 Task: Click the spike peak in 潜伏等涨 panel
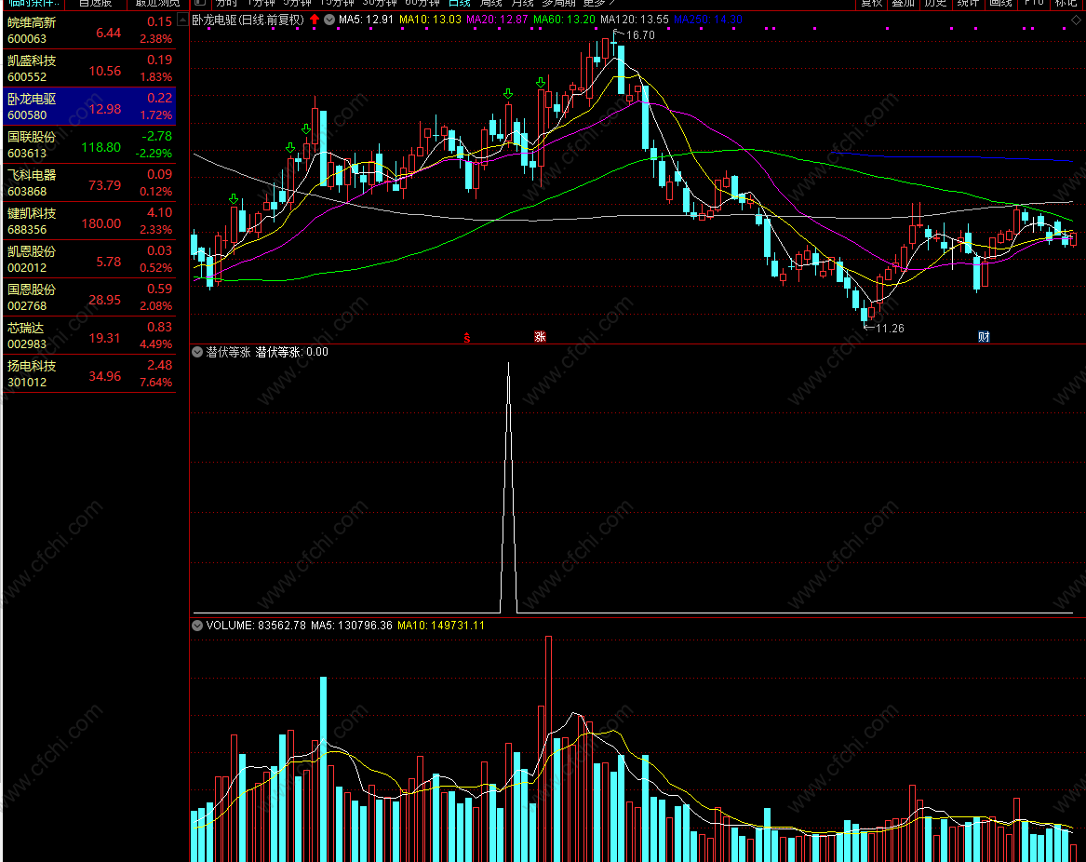click(508, 364)
